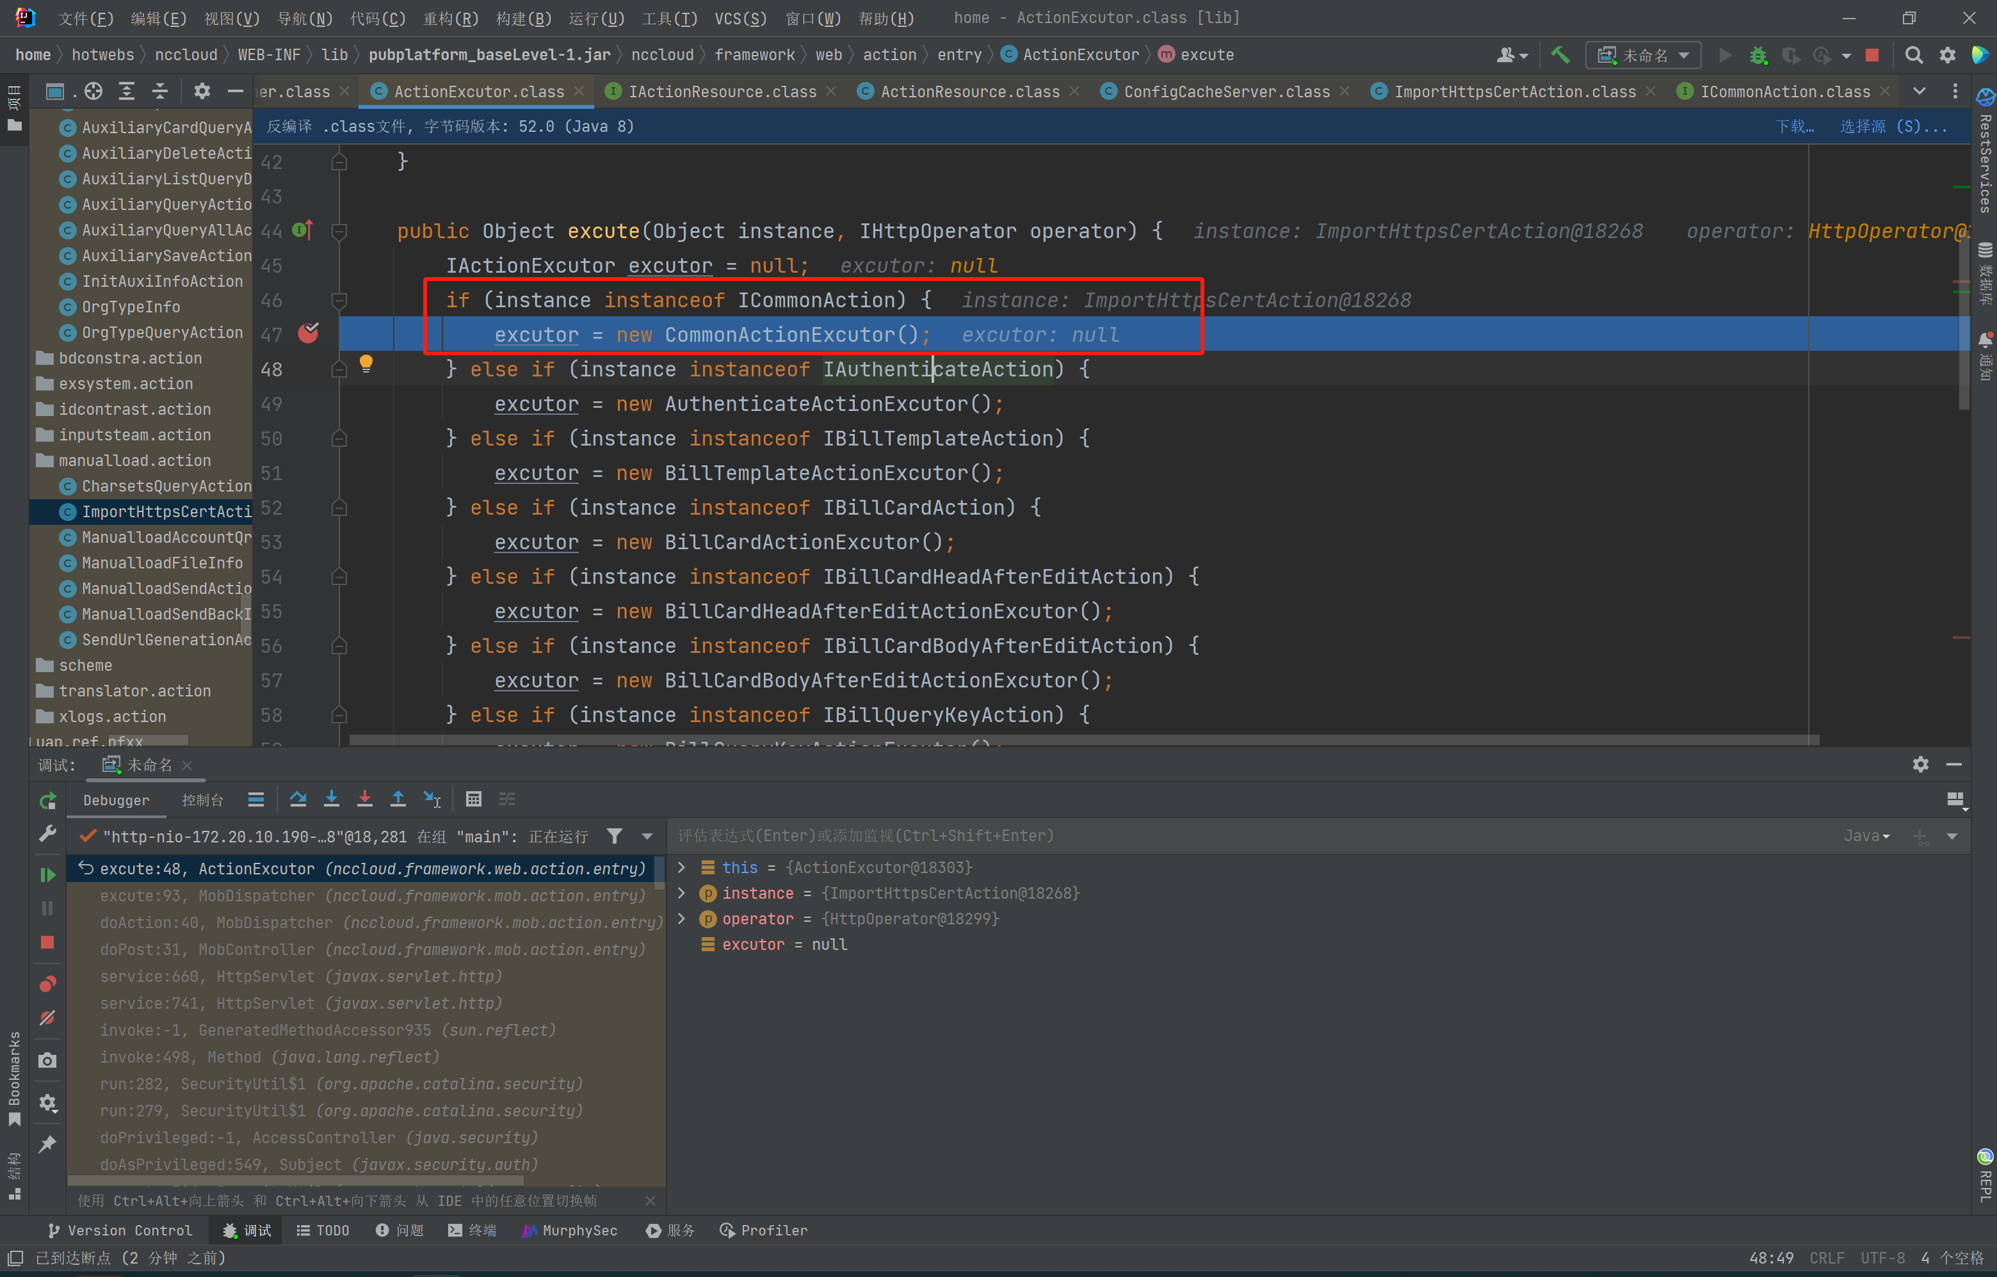Click Run to Cursor icon
The width and height of the screenshot is (1997, 1277).
coord(432,799)
